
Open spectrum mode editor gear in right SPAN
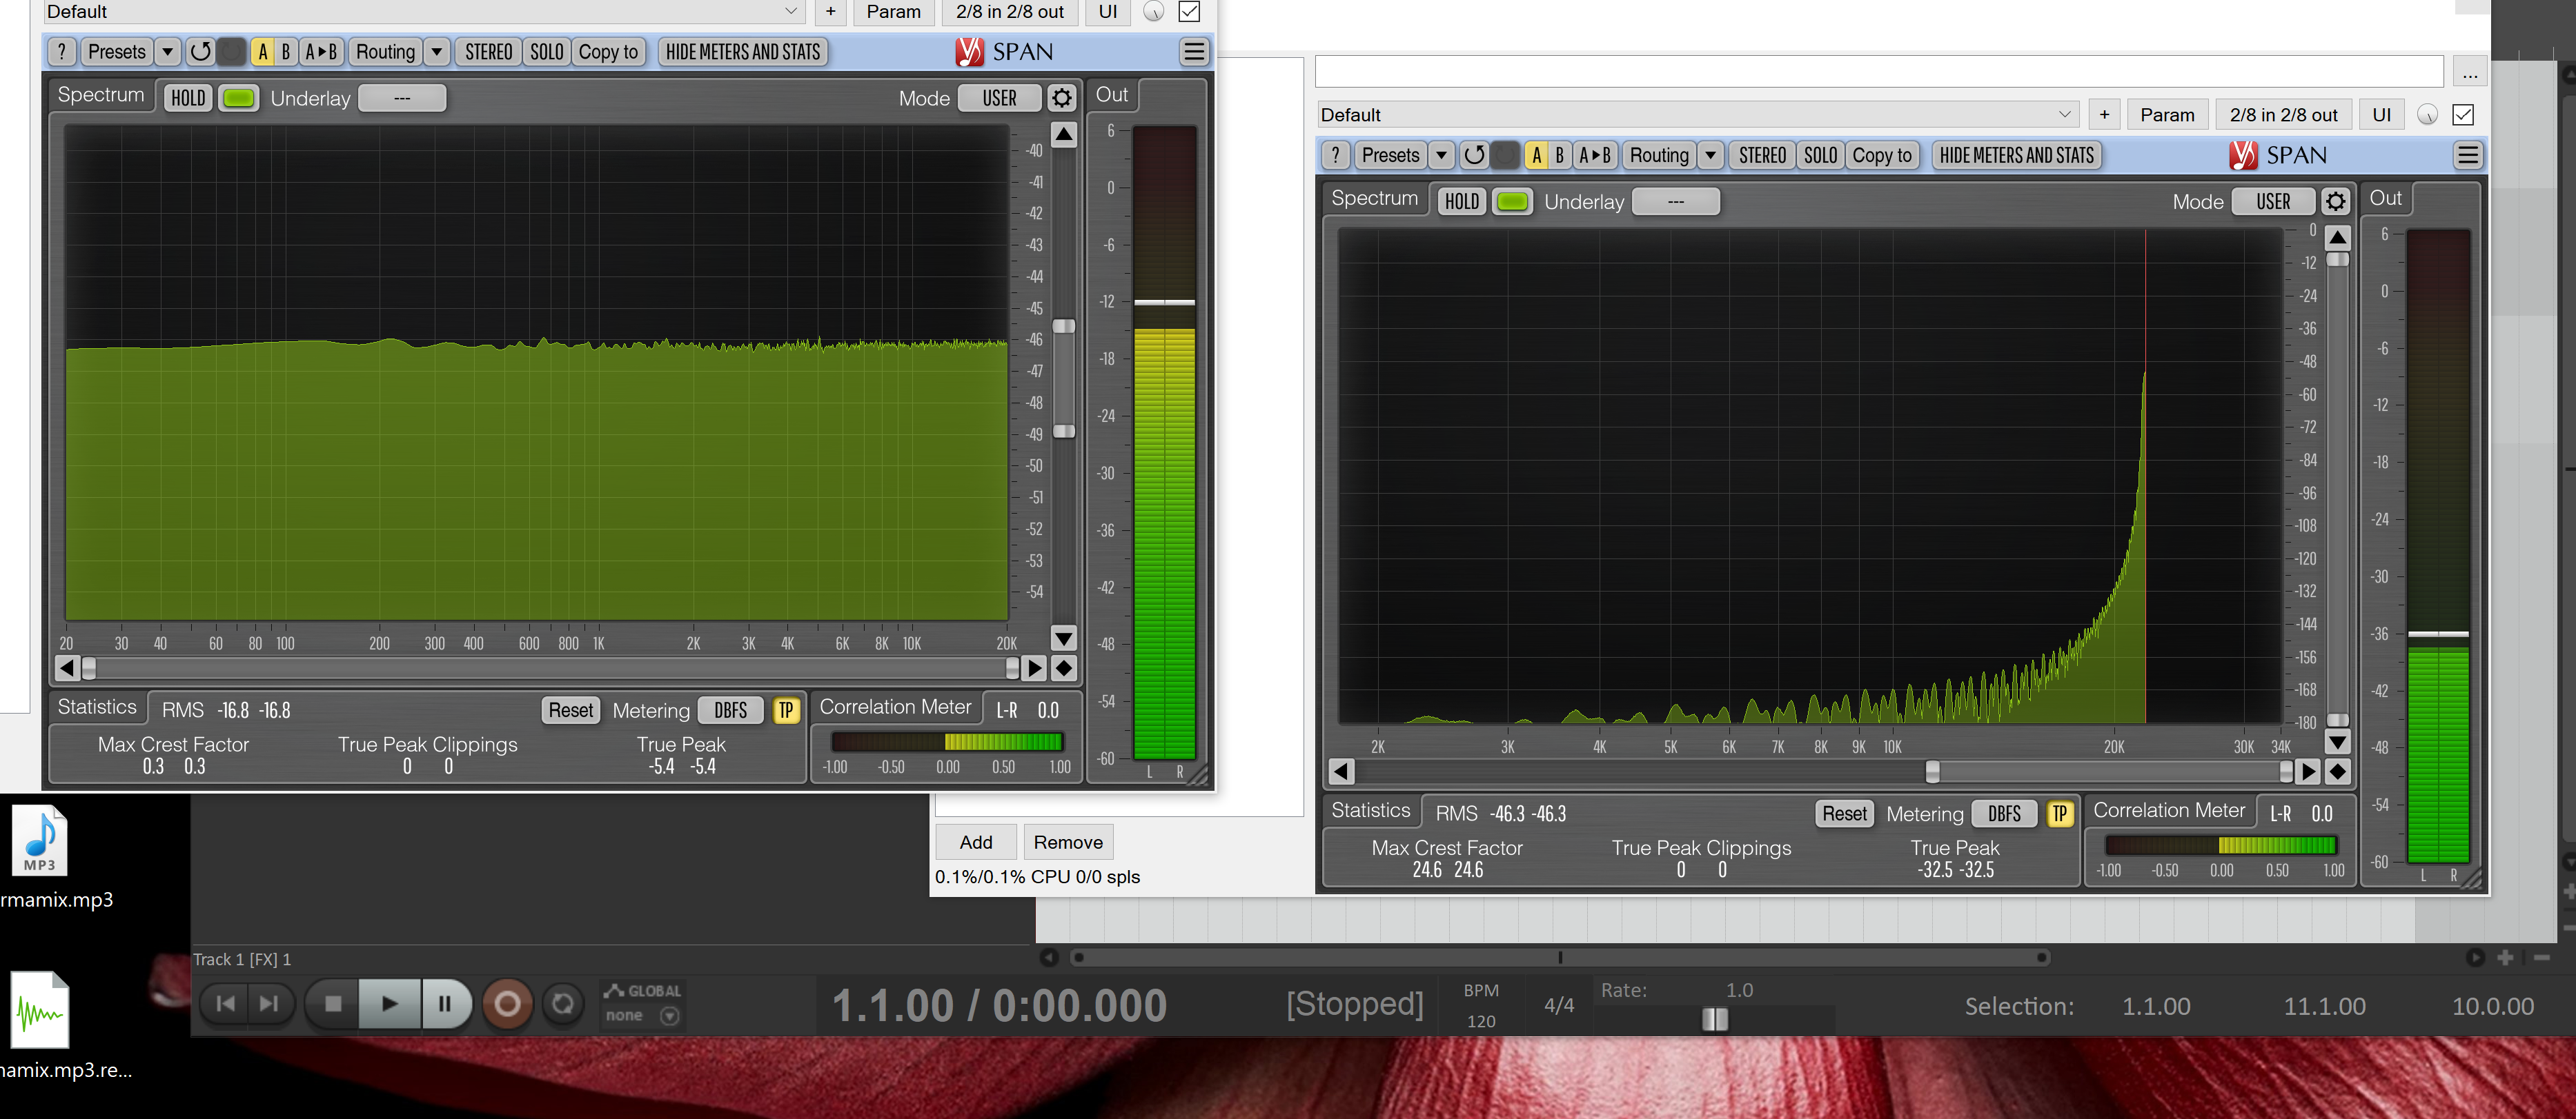point(2335,202)
